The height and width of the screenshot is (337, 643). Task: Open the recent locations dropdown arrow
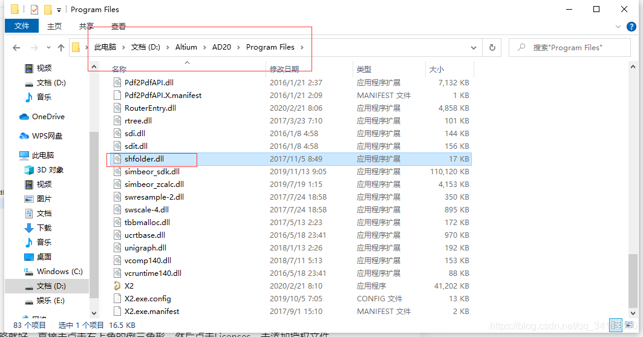(x=48, y=48)
